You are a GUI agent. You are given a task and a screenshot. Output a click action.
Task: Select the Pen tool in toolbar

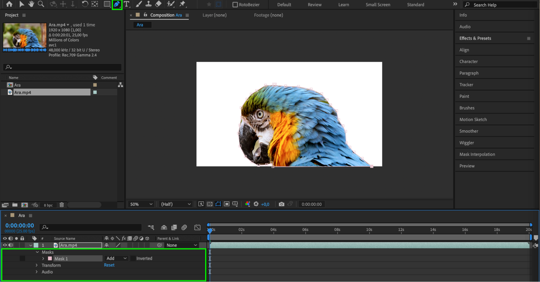[117, 4]
